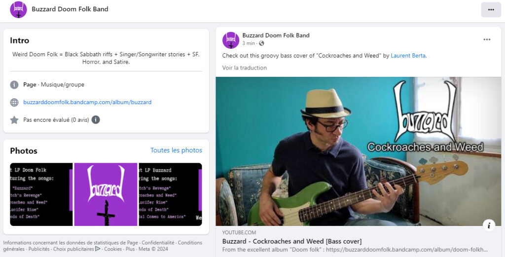
Task: Expand the Plus footer menu
Action: [130, 249]
